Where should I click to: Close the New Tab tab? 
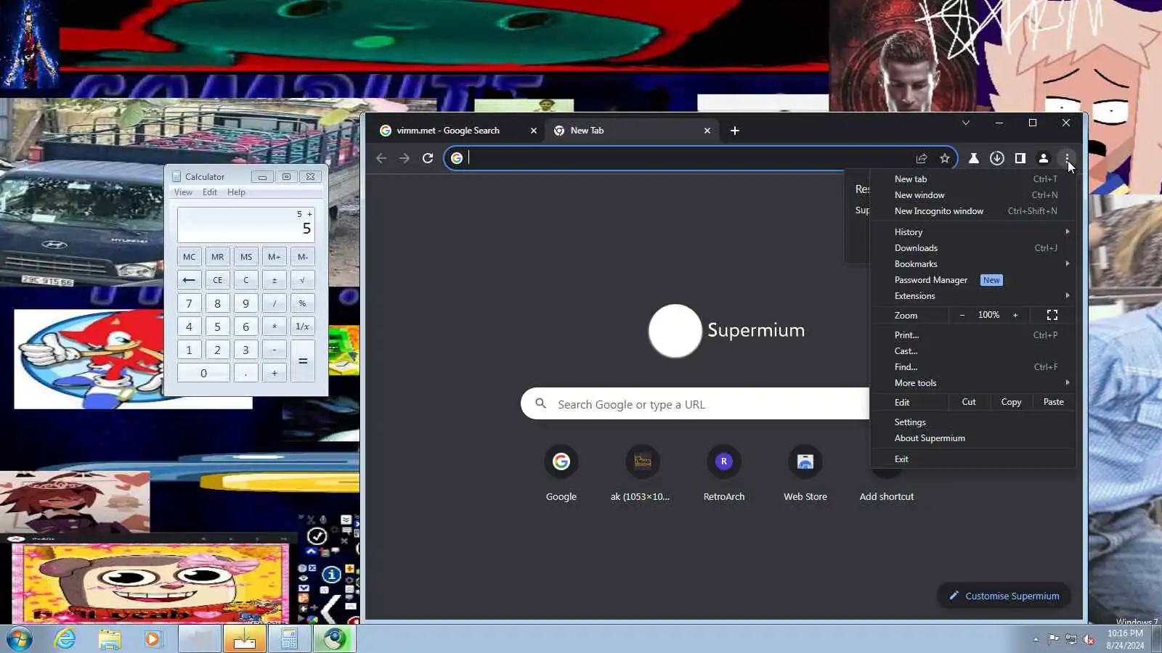coord(707,131)
